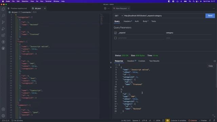The width and height of the screenshot is (217, 122).
Task: Click the category value field of _expand
Action: (x=189, y=33)
